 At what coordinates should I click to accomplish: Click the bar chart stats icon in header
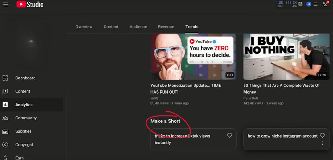coord(300,4)
